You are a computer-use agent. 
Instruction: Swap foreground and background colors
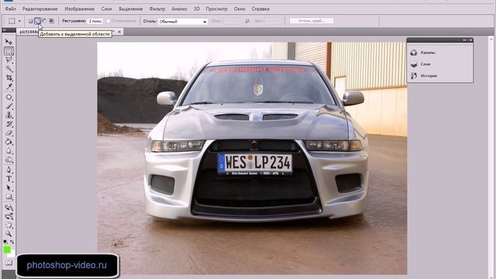tap(12, 242)
